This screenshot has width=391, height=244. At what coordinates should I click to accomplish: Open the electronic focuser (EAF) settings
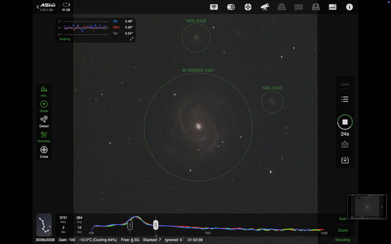(x=299, y=7)
